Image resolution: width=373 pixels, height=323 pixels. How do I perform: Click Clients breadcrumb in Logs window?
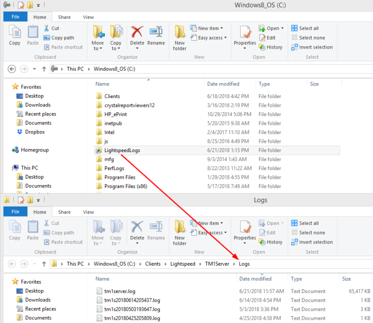coord(153,264)
